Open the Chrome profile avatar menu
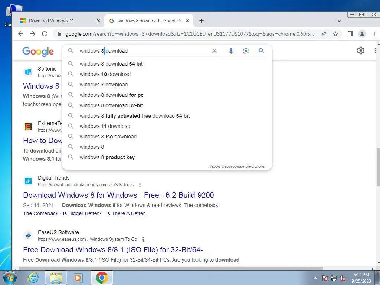Image resolution: width=380 pixels, height=285 pixels. click(x=362, y=34)
